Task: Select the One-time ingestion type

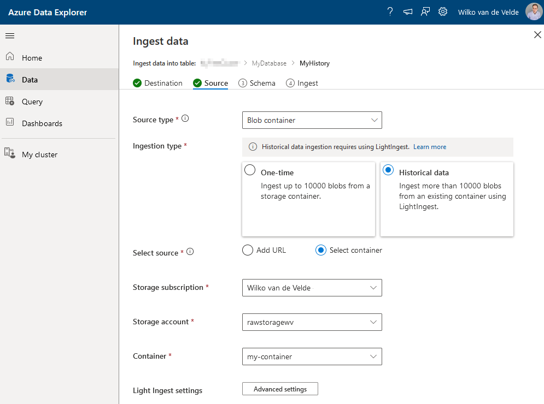Action: [x=250, y=170]
